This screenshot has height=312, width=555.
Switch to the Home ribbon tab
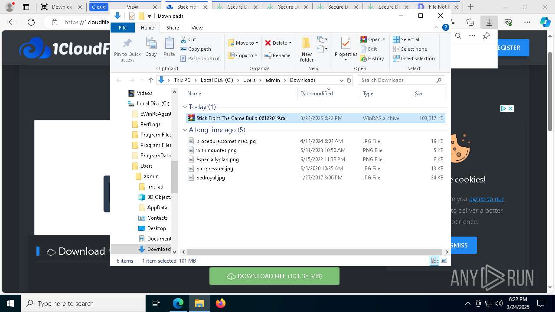point(147,28)
